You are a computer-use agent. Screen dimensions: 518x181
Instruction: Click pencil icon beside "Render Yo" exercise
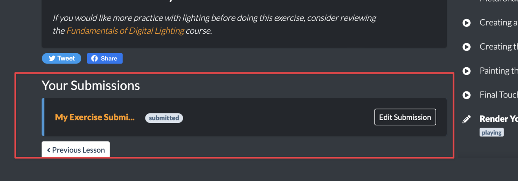pos(467,119)
